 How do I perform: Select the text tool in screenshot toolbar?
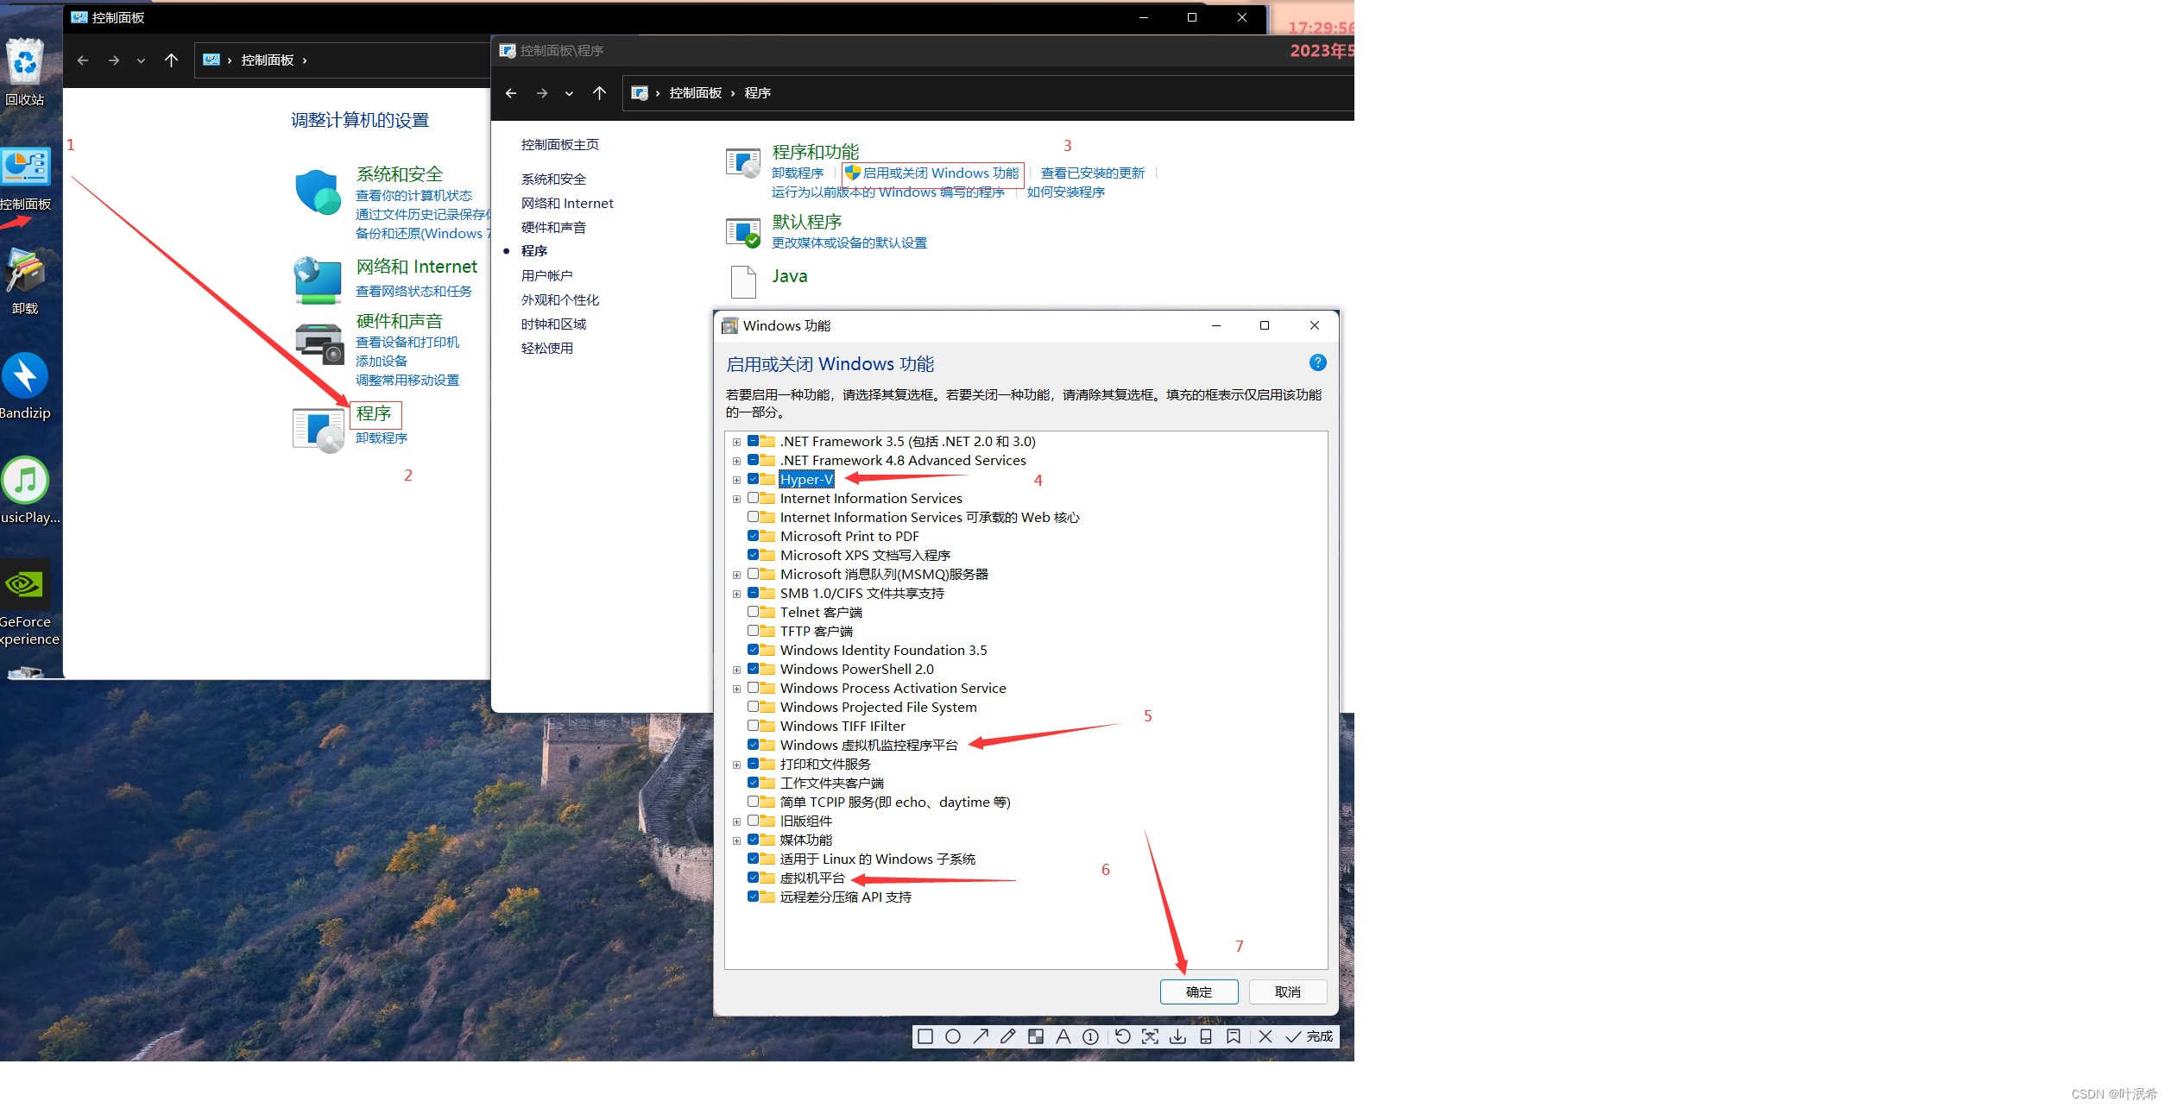point(1063,1036)
